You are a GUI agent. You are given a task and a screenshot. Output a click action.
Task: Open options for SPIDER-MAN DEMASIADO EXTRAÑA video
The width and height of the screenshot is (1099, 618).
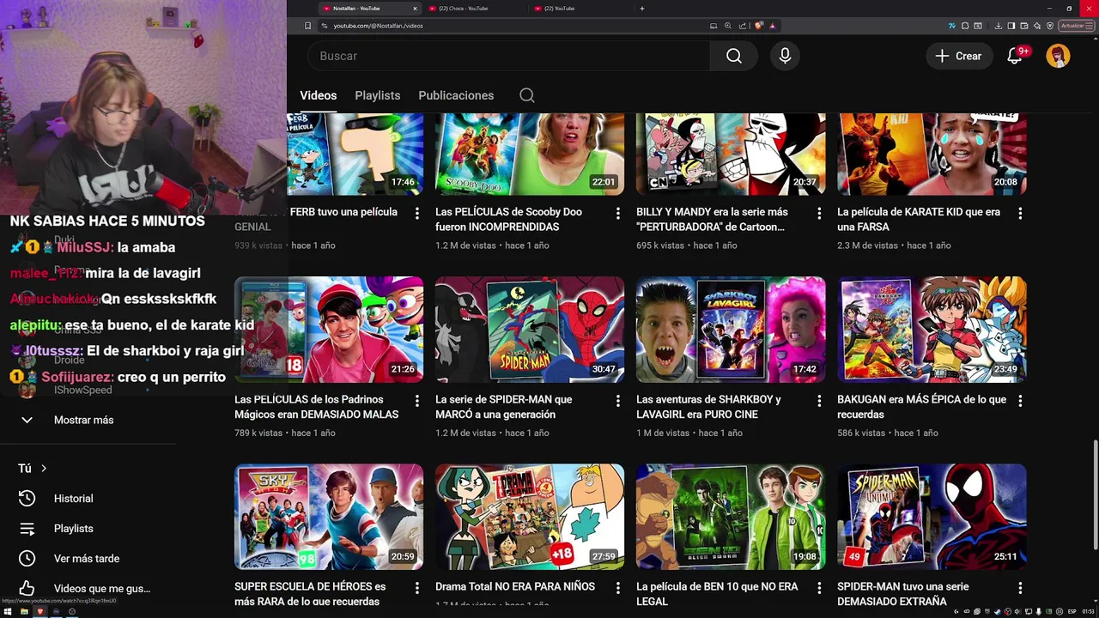[x=1020, y=588]
